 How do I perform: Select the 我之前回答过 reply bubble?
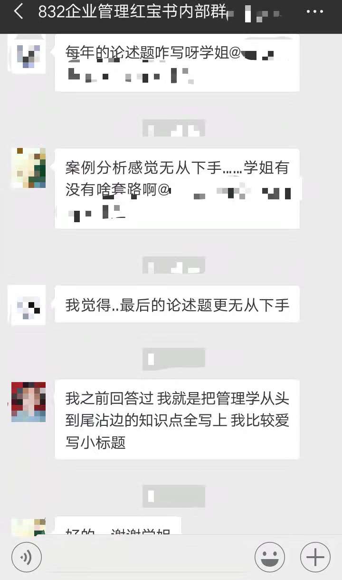pyautogui.click(x=177, y=419)
